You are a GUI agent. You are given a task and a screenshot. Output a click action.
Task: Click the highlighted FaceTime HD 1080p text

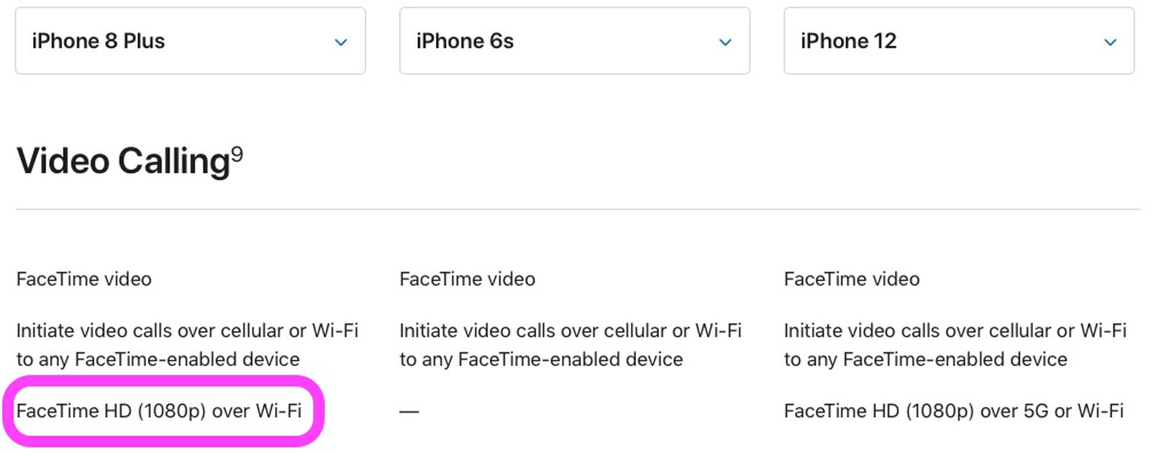pos(160,411)
